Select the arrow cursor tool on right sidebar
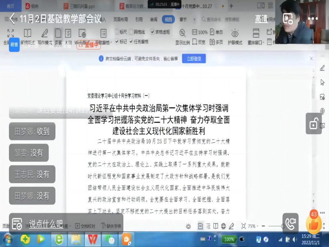This screenshot has width=329, height=247. pyautogui.click(x=322, y=82)
